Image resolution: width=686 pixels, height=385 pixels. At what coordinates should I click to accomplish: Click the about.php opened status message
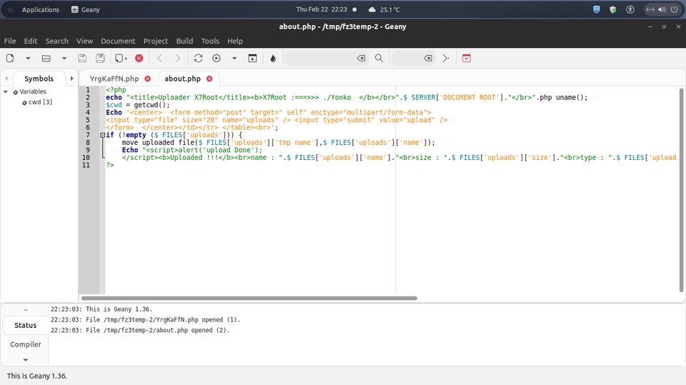click(140, 330)
